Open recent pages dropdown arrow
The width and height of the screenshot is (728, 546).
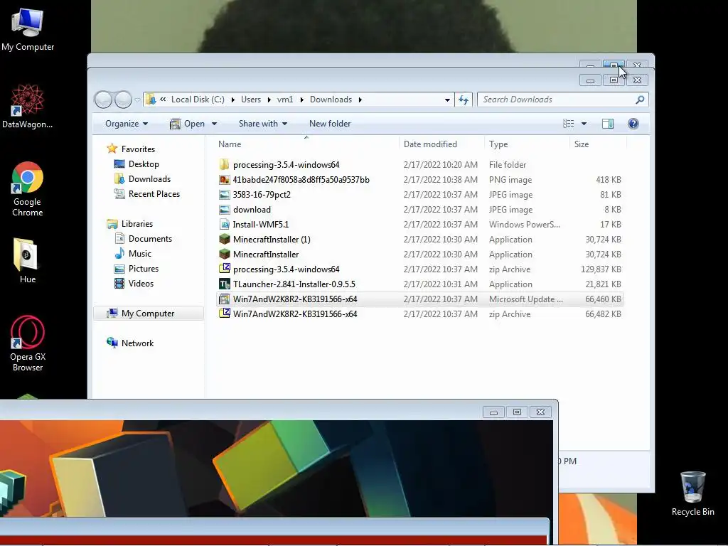pyautogui.click(x=137, y=100)
